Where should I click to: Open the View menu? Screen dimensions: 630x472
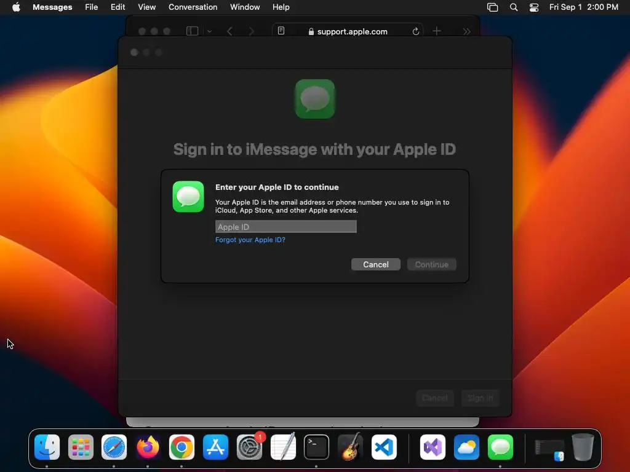[x=146, y=7]
